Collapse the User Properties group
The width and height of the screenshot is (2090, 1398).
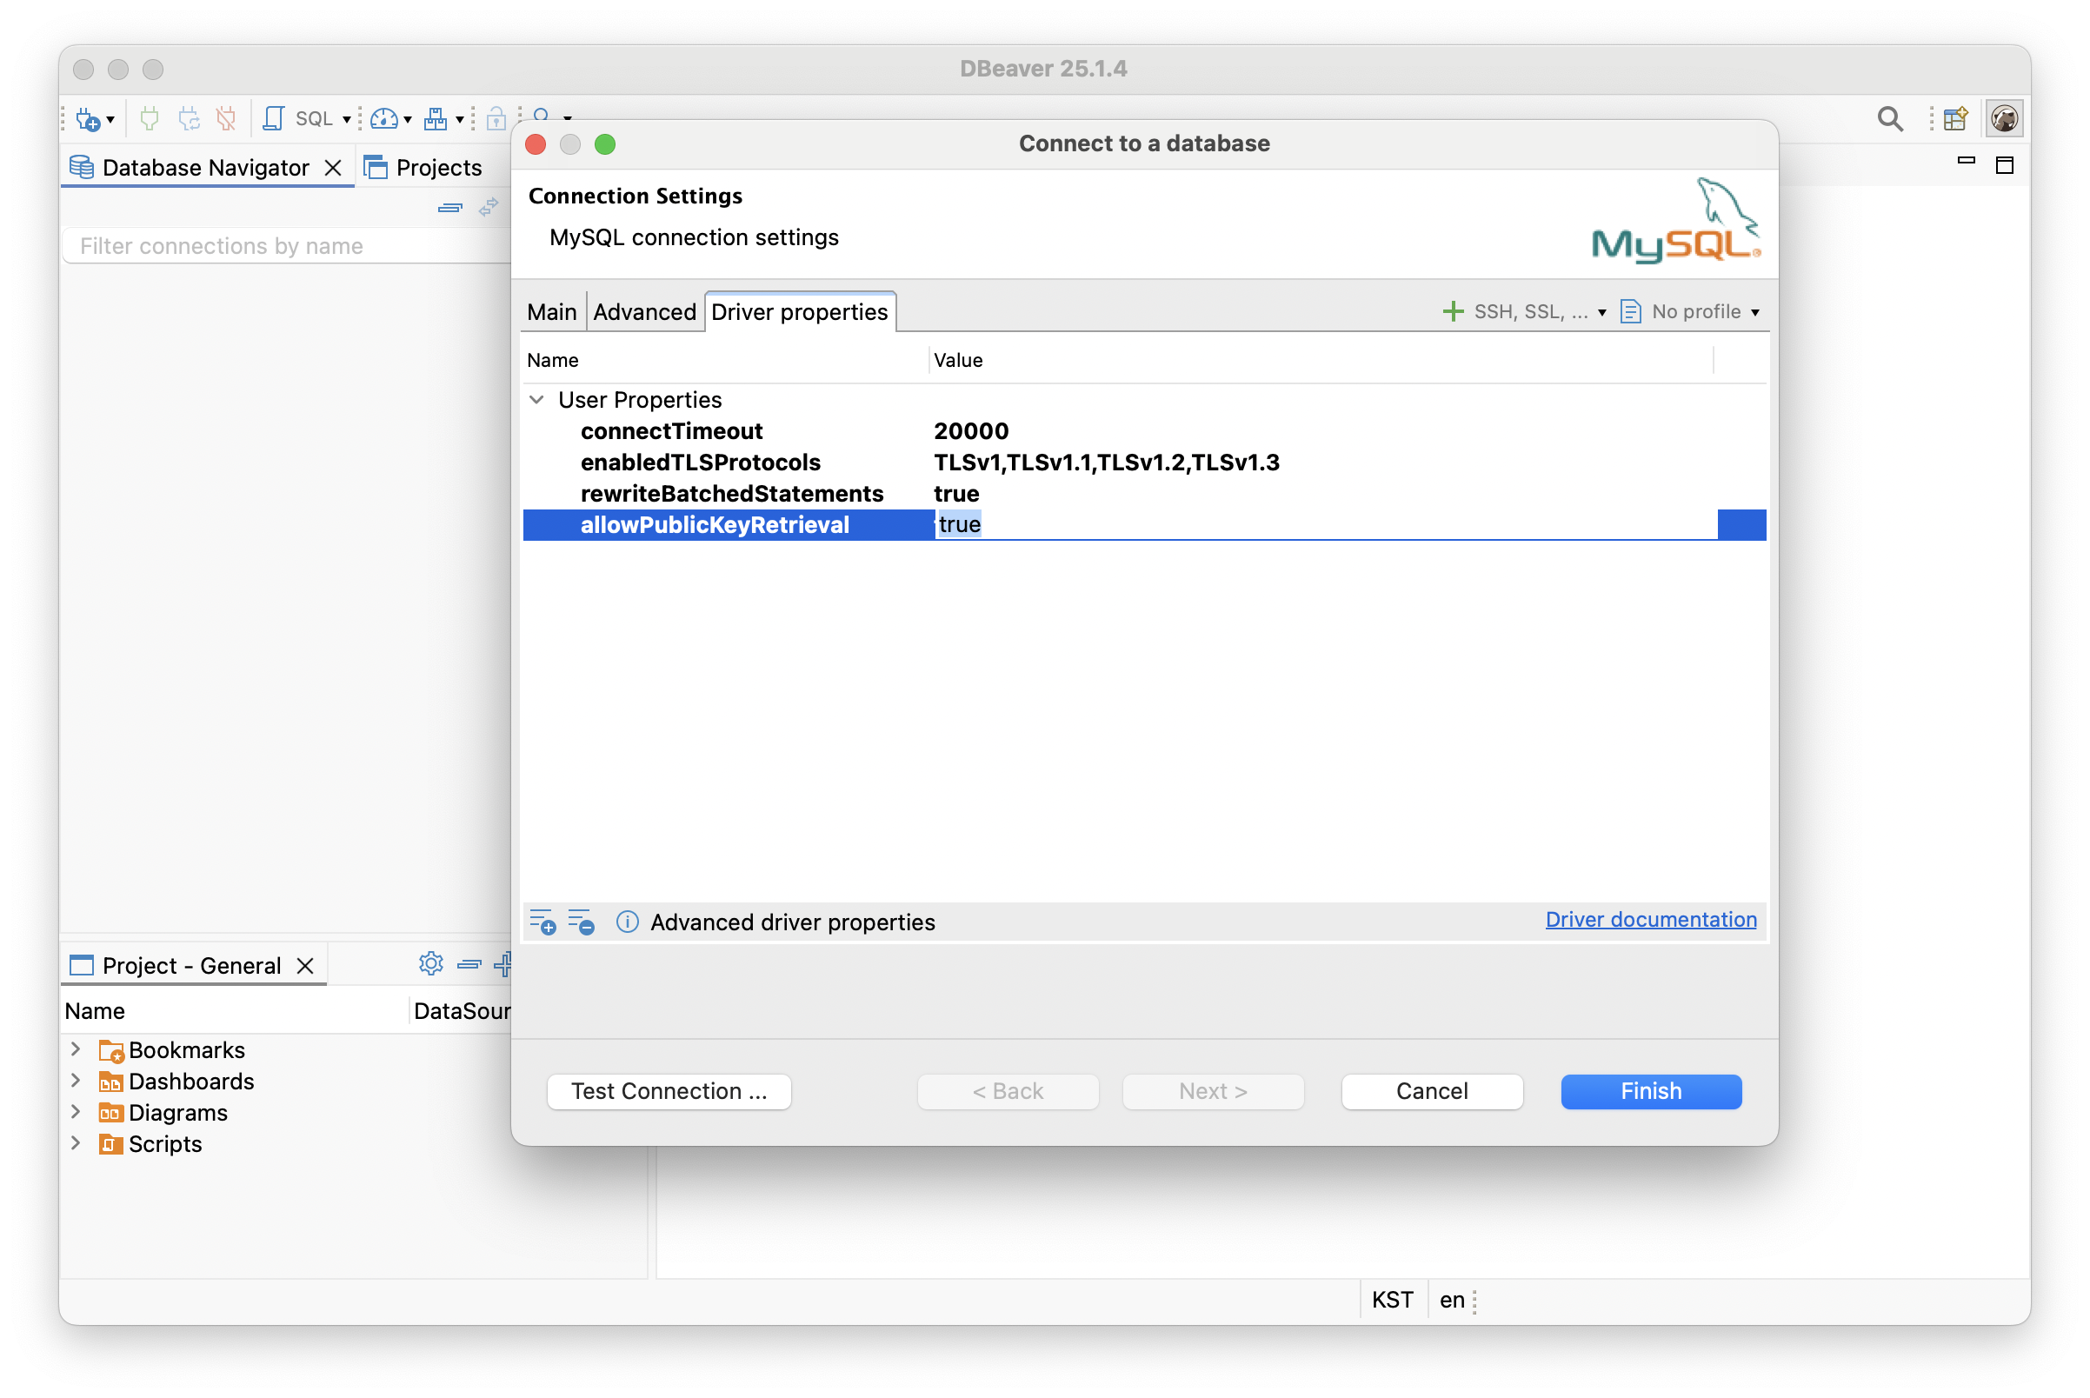(536, 399)
